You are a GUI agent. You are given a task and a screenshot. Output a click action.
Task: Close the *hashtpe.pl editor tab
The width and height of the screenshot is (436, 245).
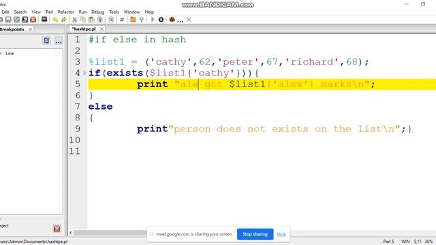click(102, 29)
